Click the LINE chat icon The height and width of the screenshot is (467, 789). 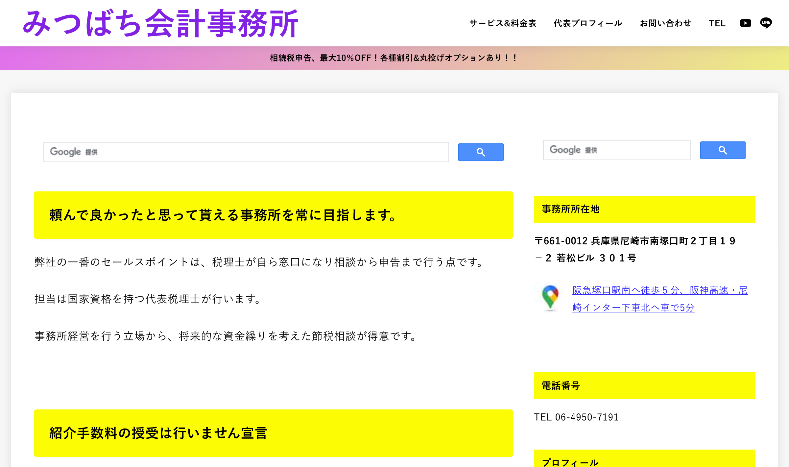[766, 23]
